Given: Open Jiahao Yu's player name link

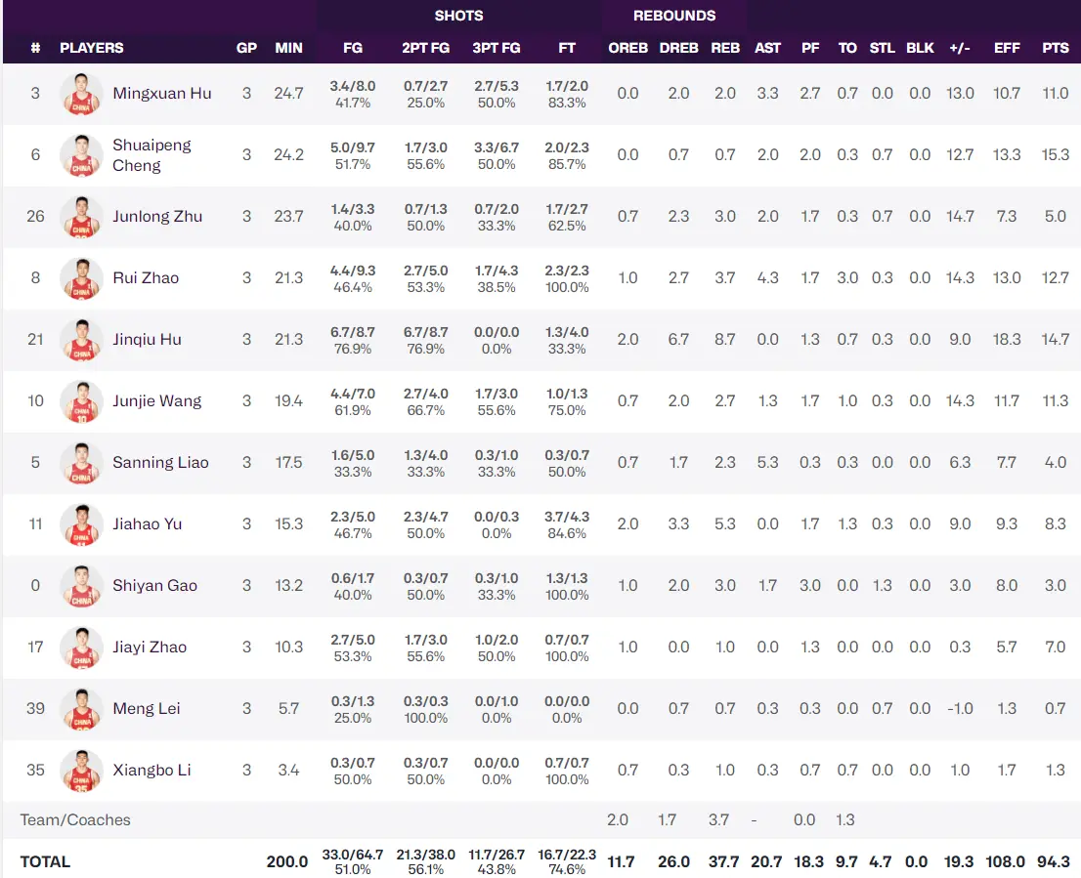Looking at the screenshot, I should click(147, 524).
